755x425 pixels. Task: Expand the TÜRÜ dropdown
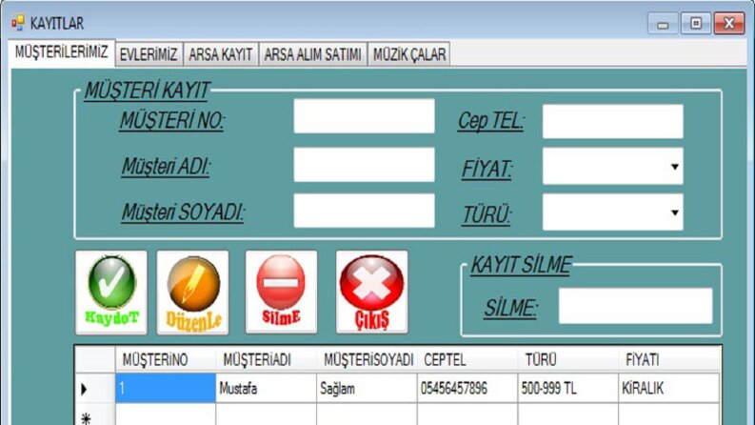click(675, 212)
